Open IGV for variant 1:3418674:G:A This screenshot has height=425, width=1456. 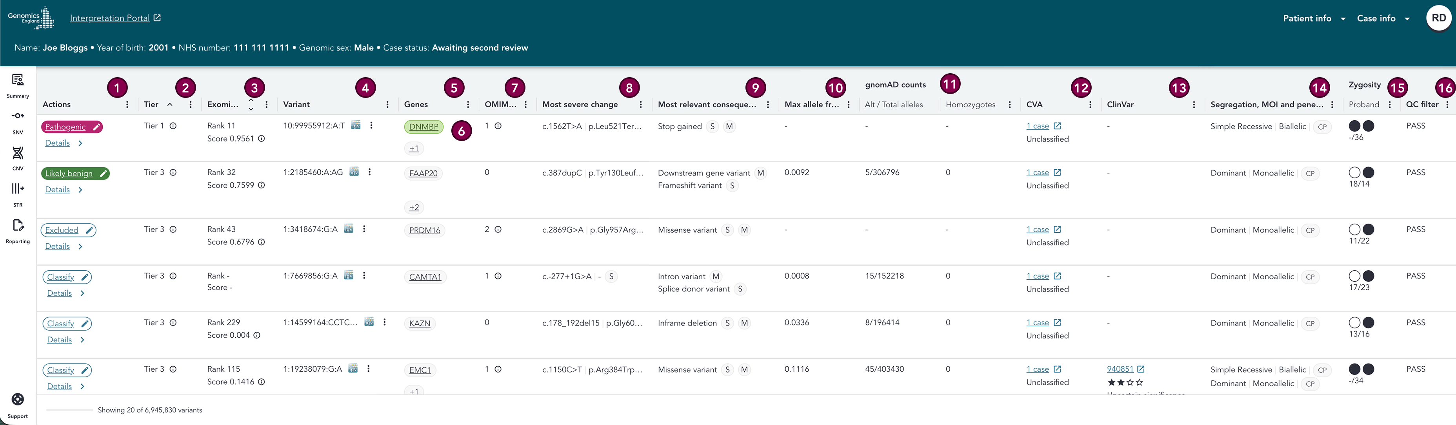click(x=349, y=229)
